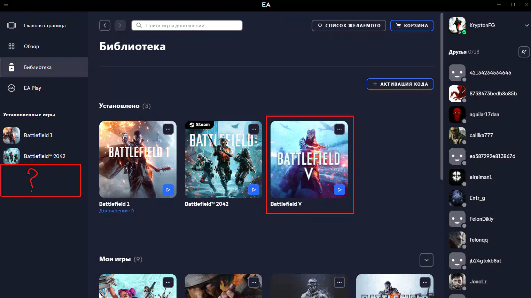Click the Battlefield V title text

[286, 204]
